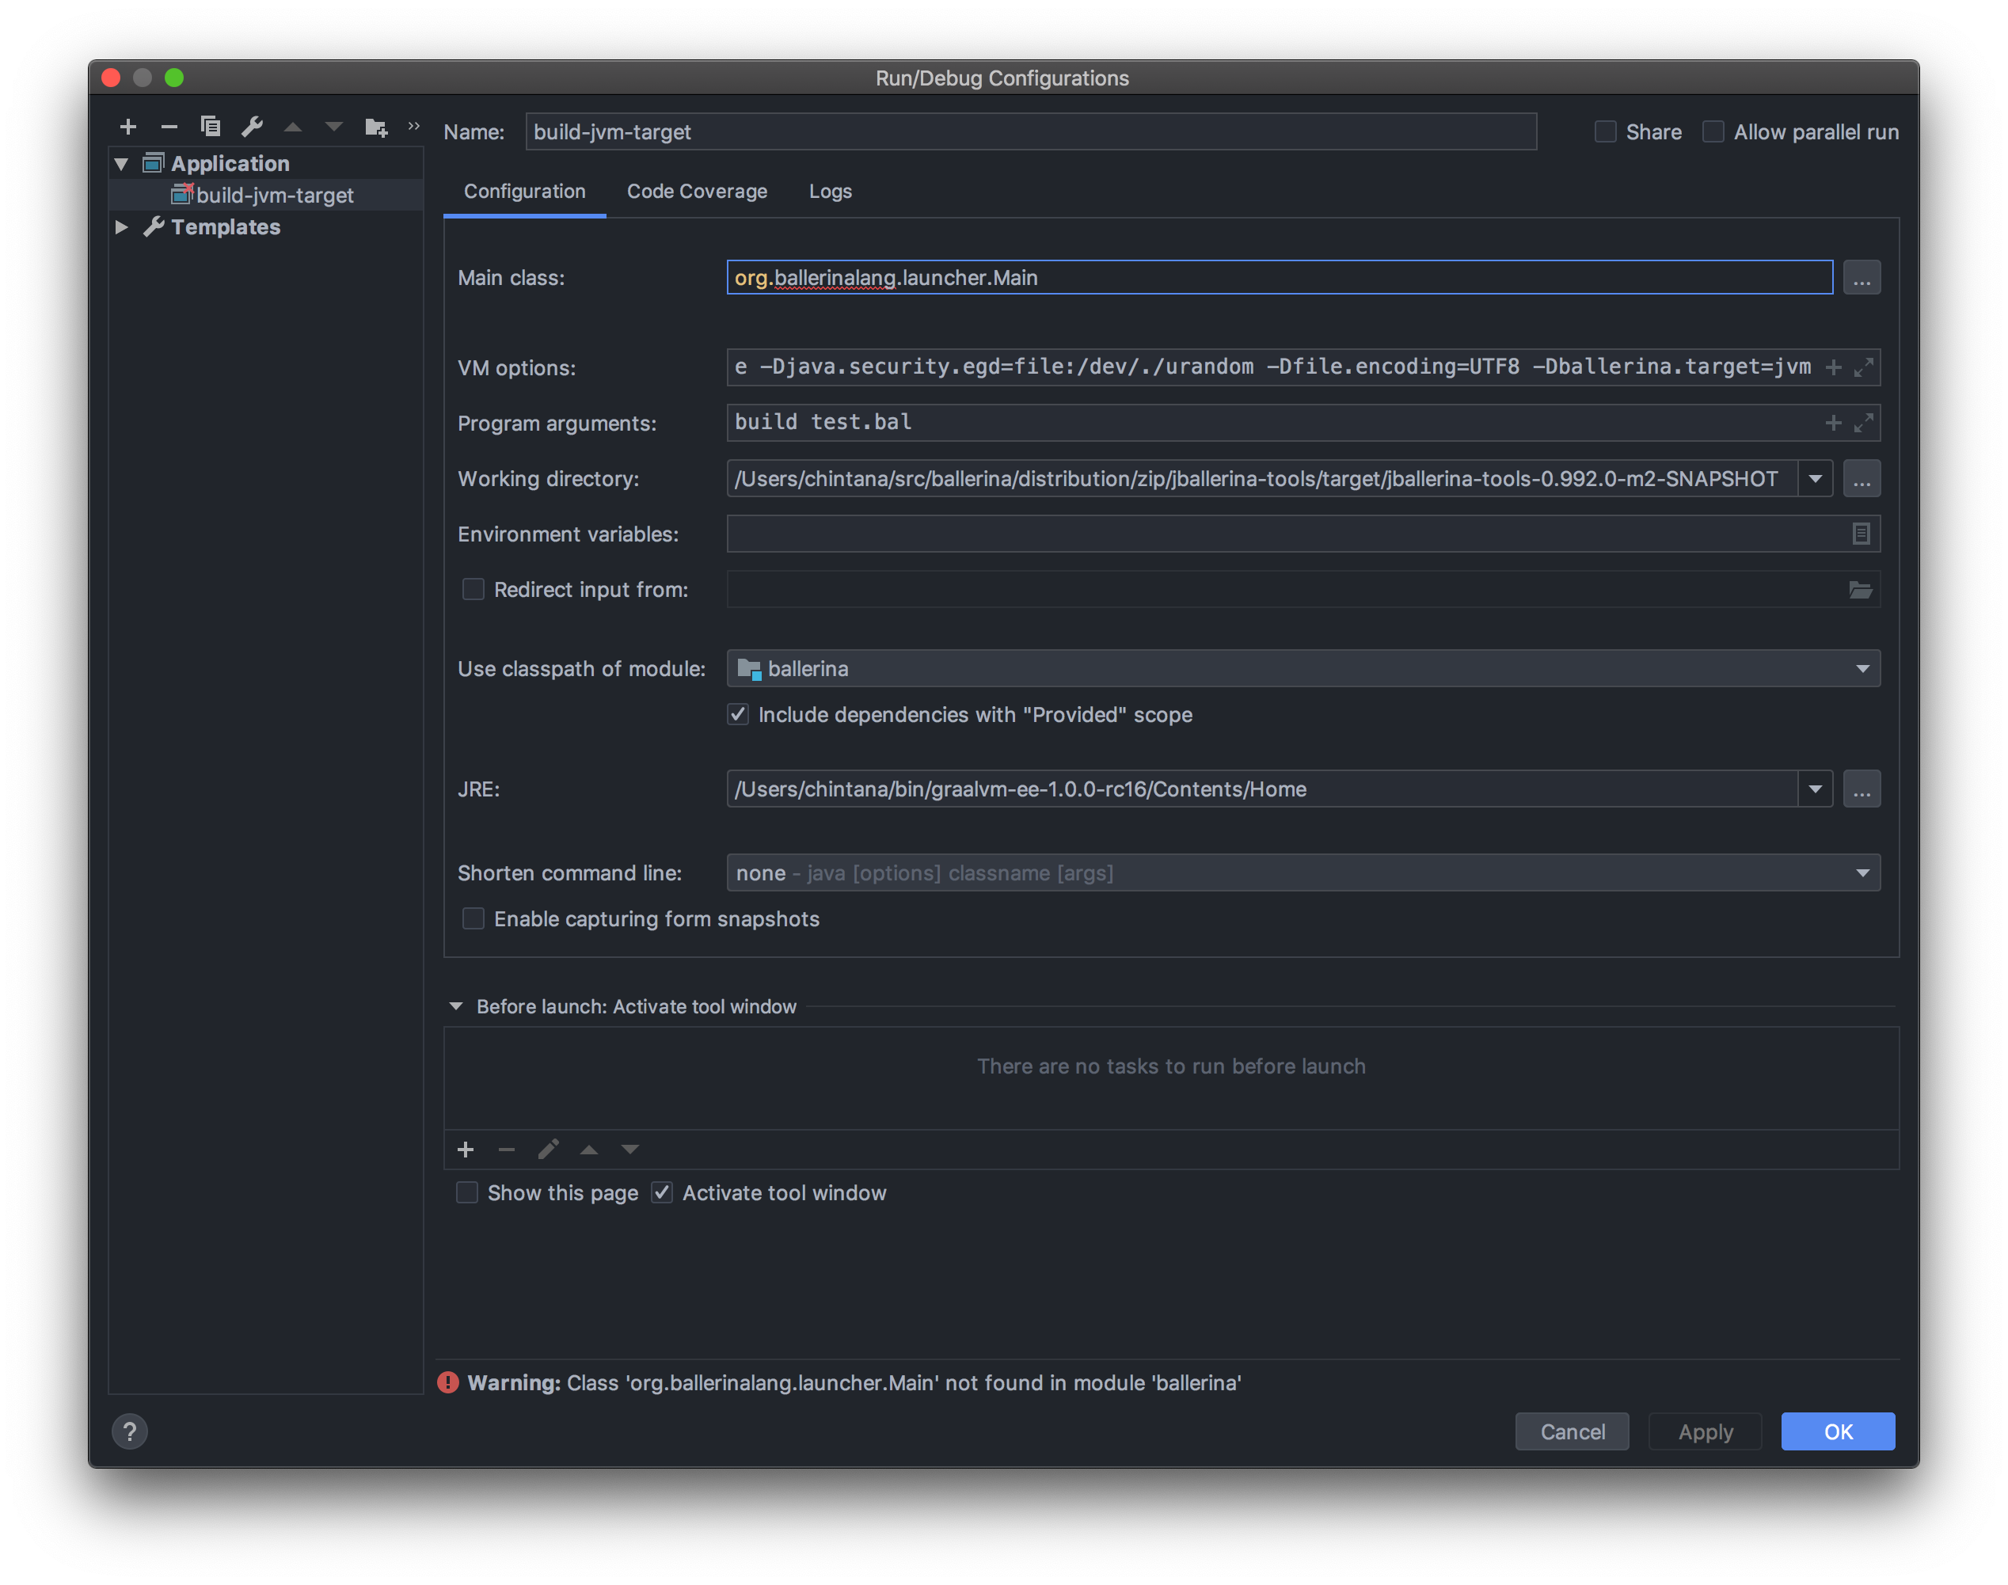Copy the selected configuration
This screenshot has height=1585, width=2008.
(211, 126)
